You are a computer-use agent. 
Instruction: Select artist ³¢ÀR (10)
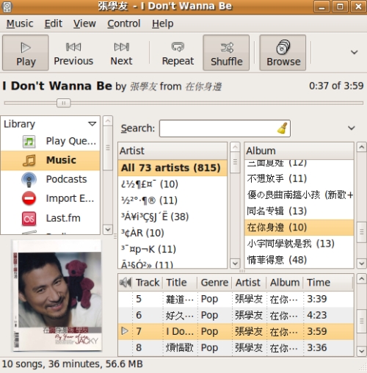tap(172, 233)
